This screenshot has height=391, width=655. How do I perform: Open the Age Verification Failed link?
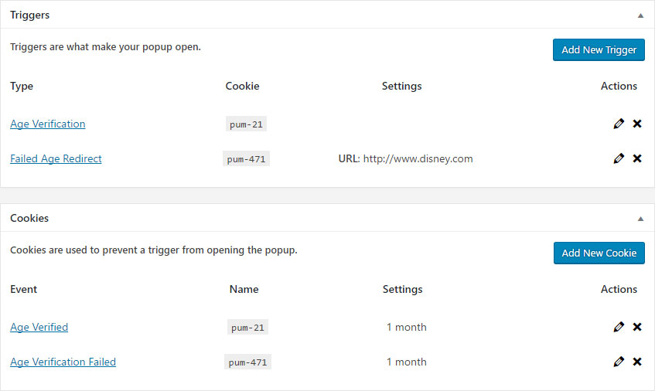point(63,362)
